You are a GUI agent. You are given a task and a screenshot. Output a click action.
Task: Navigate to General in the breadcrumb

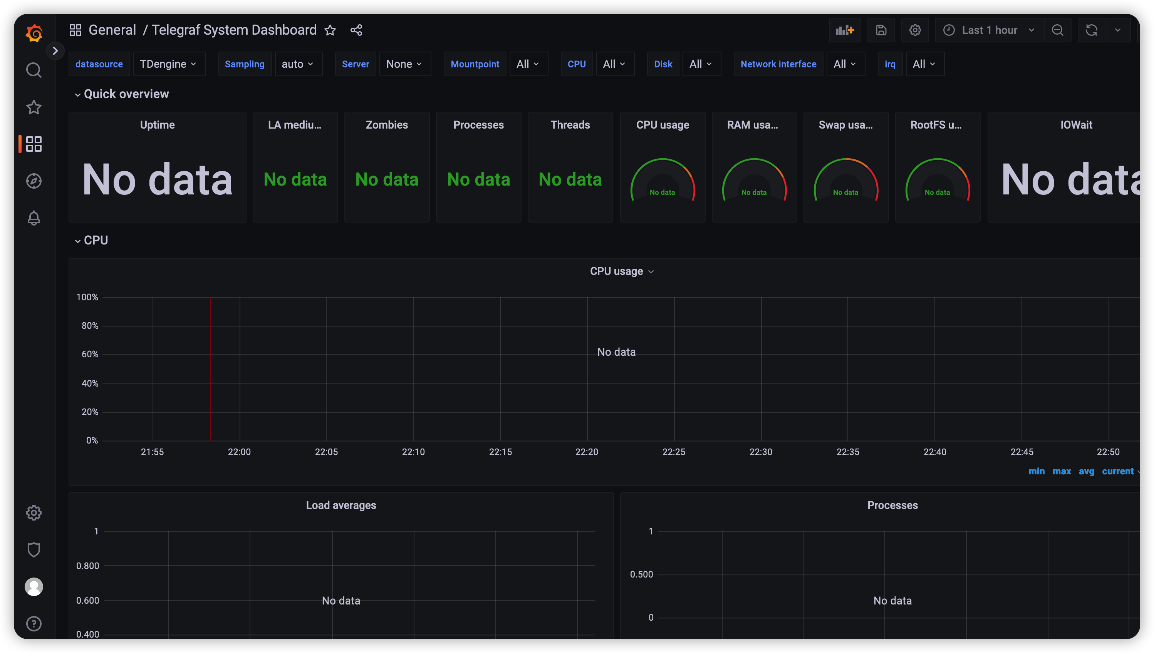[x=112, y=30]
